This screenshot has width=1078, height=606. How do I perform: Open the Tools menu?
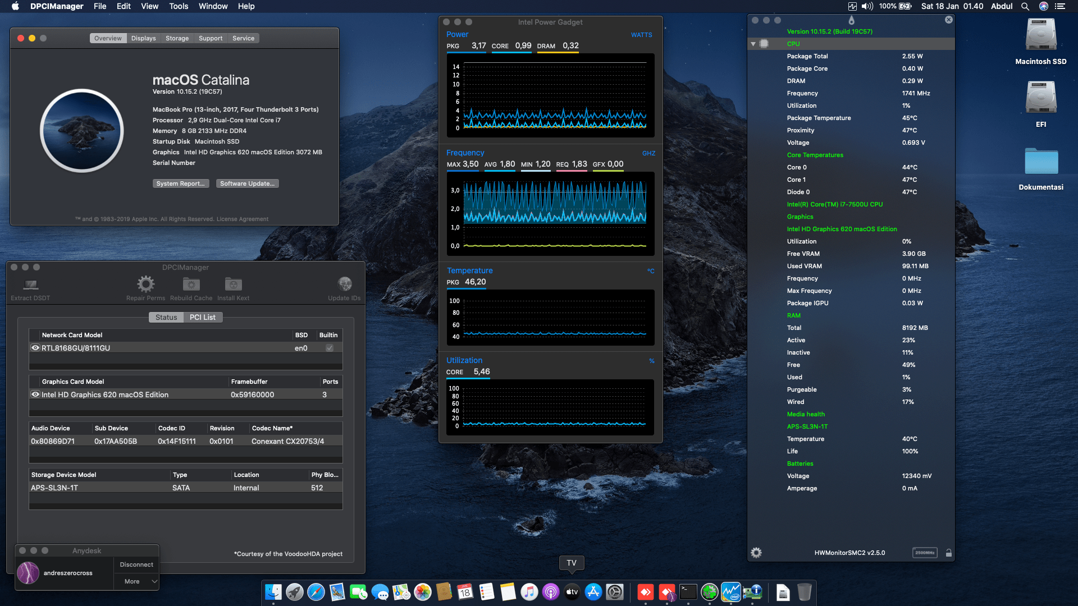coord(179,6)
